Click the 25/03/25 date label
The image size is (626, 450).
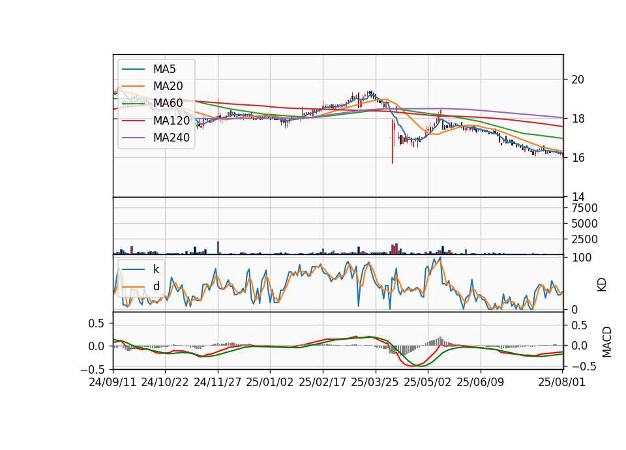pyautogui.click(x=375, y=382)
